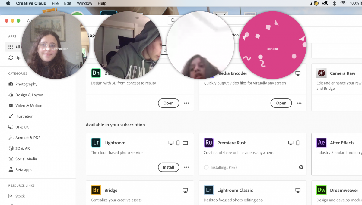Click the Bridge app icon

(x=96, y=190)
